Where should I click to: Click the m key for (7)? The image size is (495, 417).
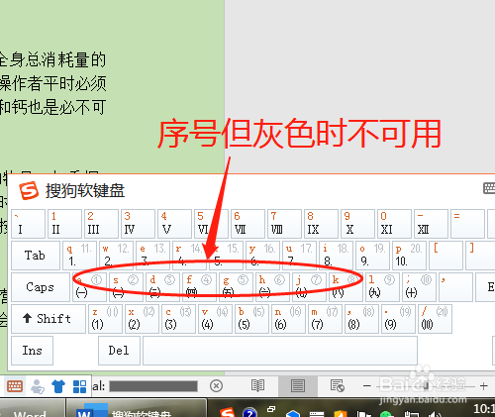point(325,319)
